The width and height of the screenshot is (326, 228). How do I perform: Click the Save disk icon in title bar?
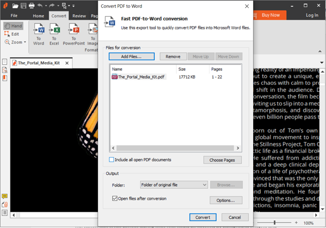coord(23,5)
